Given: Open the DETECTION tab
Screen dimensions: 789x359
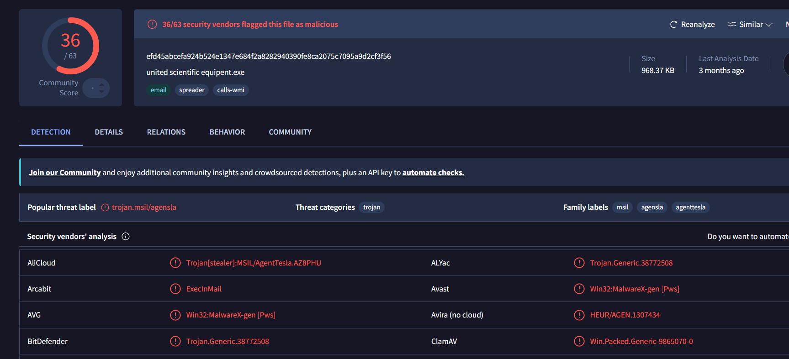Looking at the screenshot, I should [x=51, y=132].
